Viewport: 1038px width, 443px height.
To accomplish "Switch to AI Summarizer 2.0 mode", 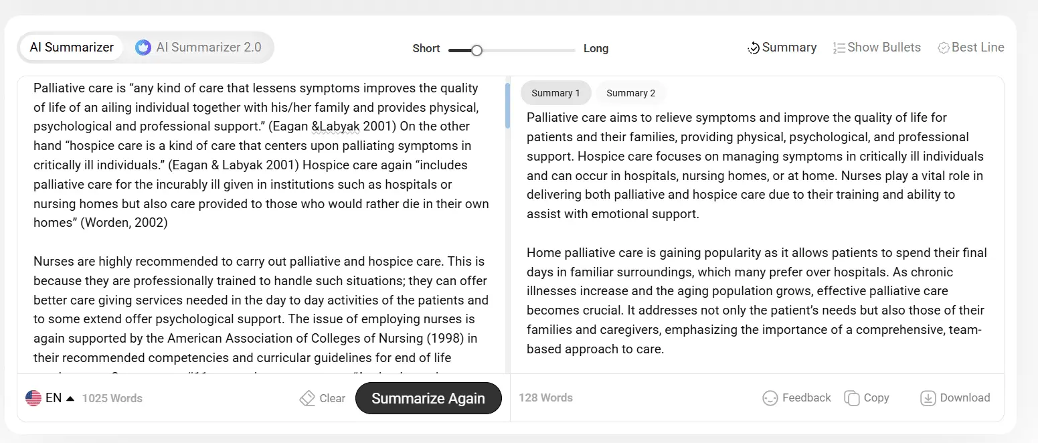I will click(x=208, y=48).
